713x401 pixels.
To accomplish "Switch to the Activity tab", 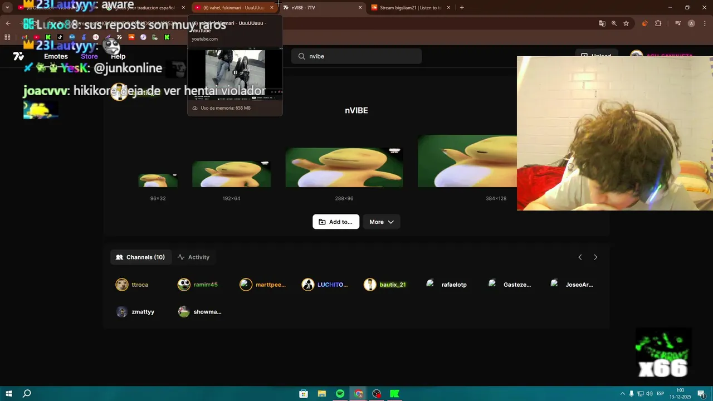I will (193, 257).
